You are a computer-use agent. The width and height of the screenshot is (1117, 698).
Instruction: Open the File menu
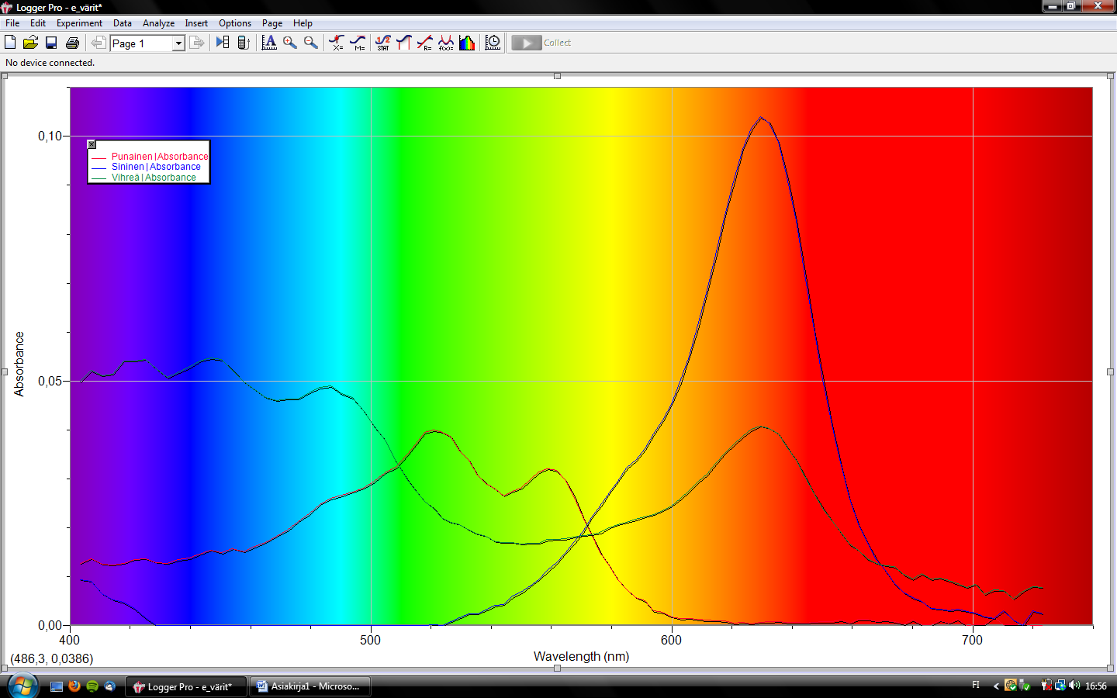pos(12,23)
